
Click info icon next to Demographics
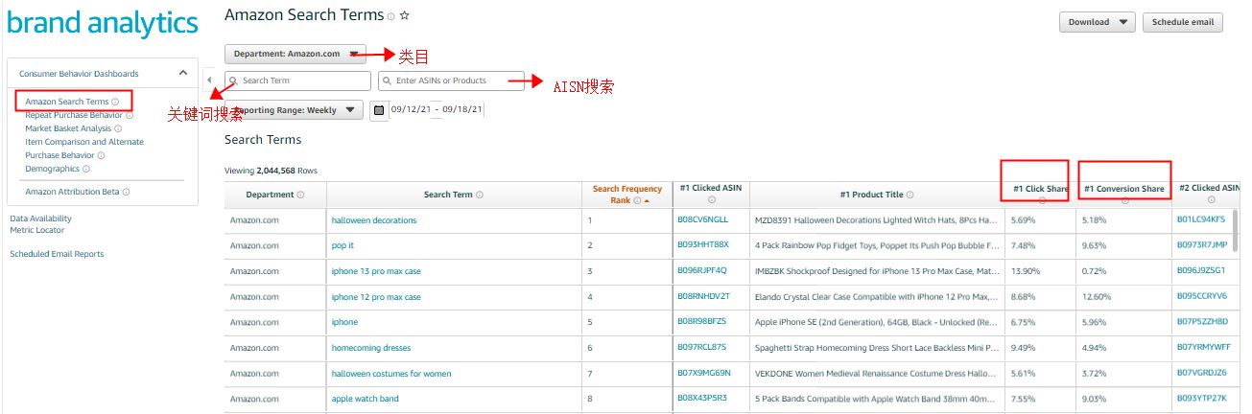point(86,169)
